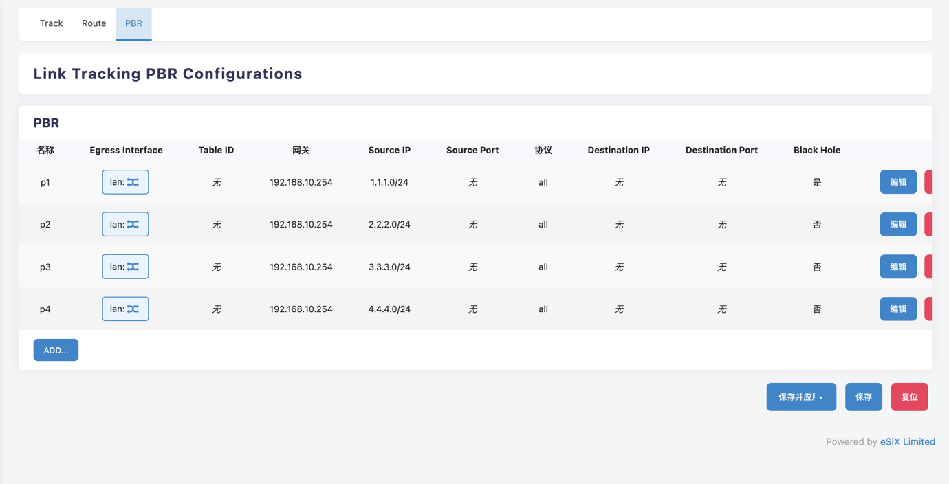Viewport: 949px width, 484px height.
Task: Select the PBR tab
Action: (133, 23)
